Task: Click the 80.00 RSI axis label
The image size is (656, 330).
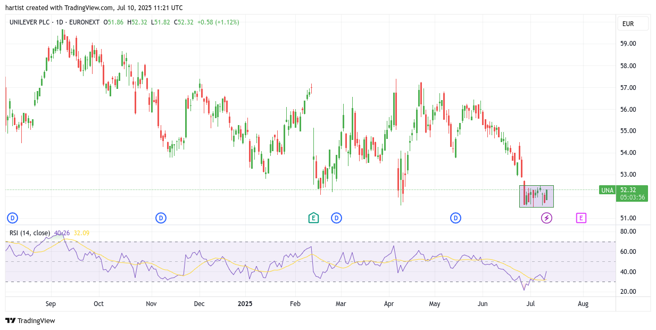Action: pyautogui.click(x=628, y=232)
